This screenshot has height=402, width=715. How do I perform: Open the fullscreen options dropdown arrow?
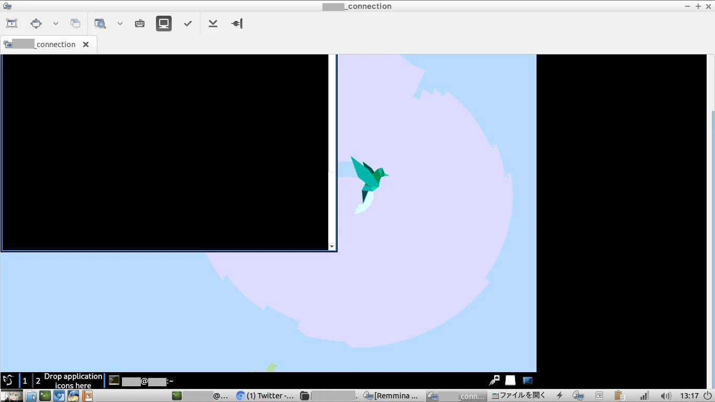click(55, 24)
